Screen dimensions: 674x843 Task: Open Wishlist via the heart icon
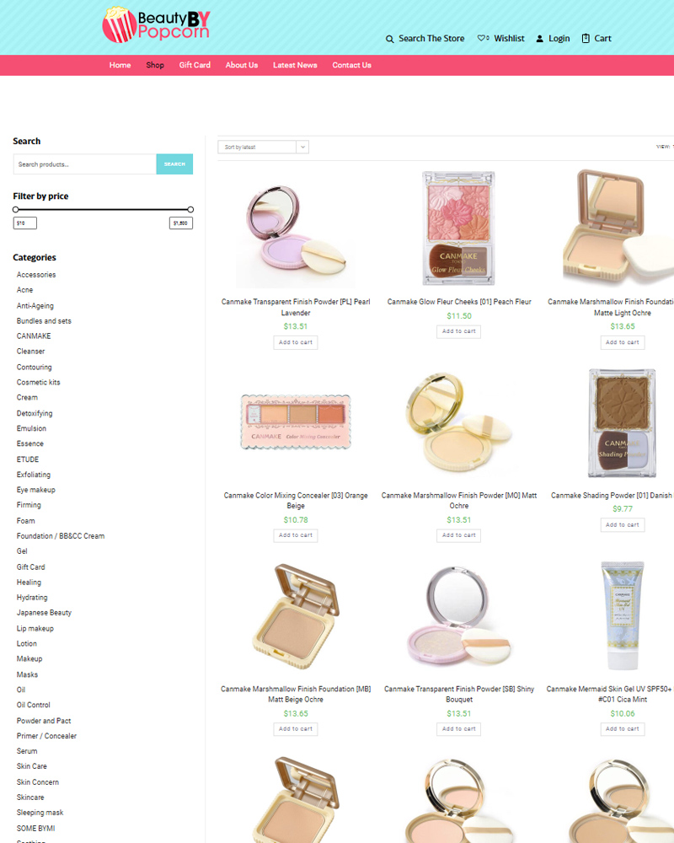click(484, 38)
